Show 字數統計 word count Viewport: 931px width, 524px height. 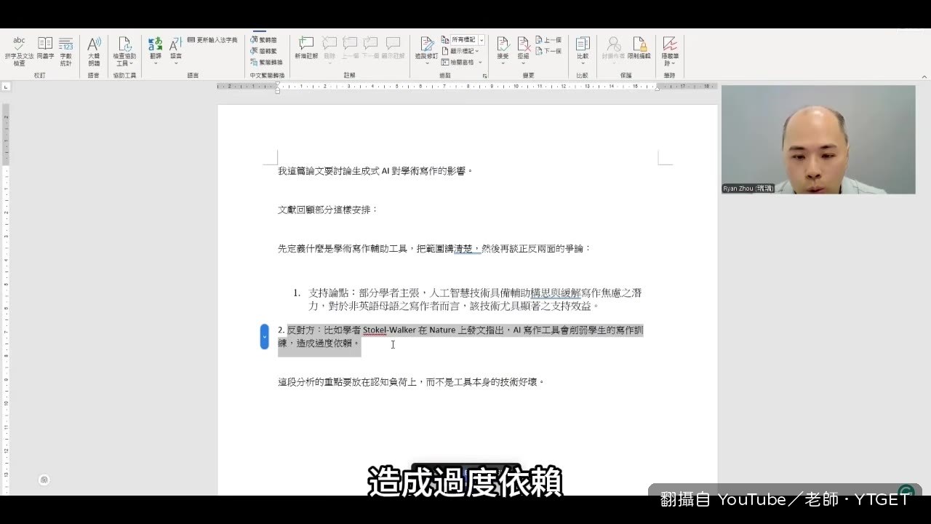click(x=66, y=51)
